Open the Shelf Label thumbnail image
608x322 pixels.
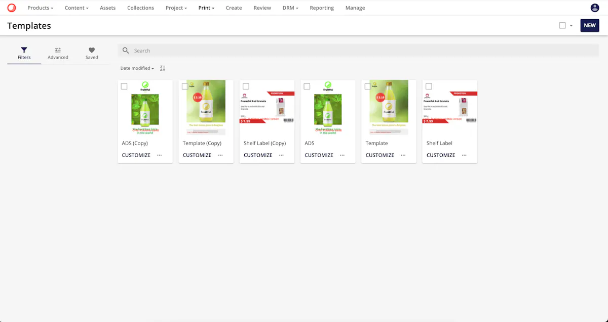pos(450,108)
